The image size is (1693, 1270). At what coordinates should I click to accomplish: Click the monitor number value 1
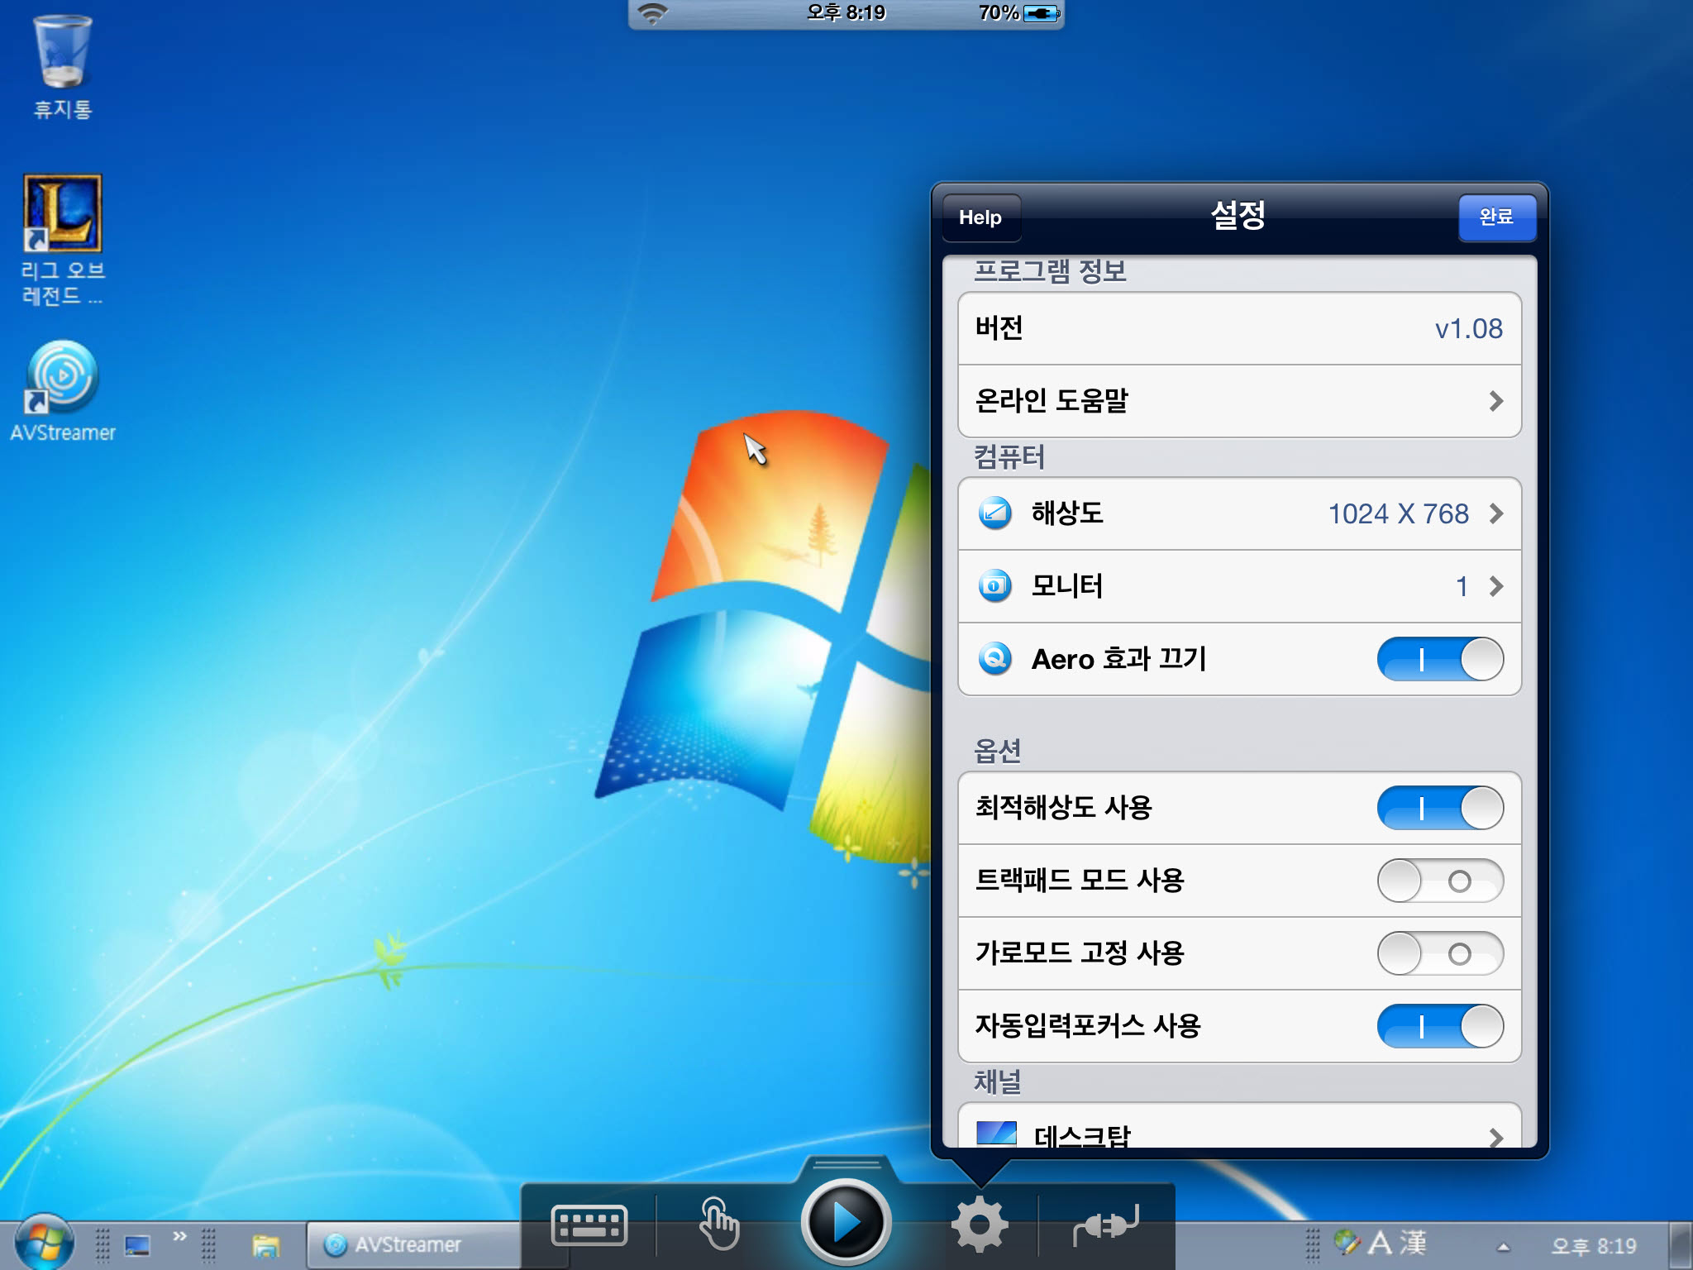pyautogui.click(x=1462, y=586)
